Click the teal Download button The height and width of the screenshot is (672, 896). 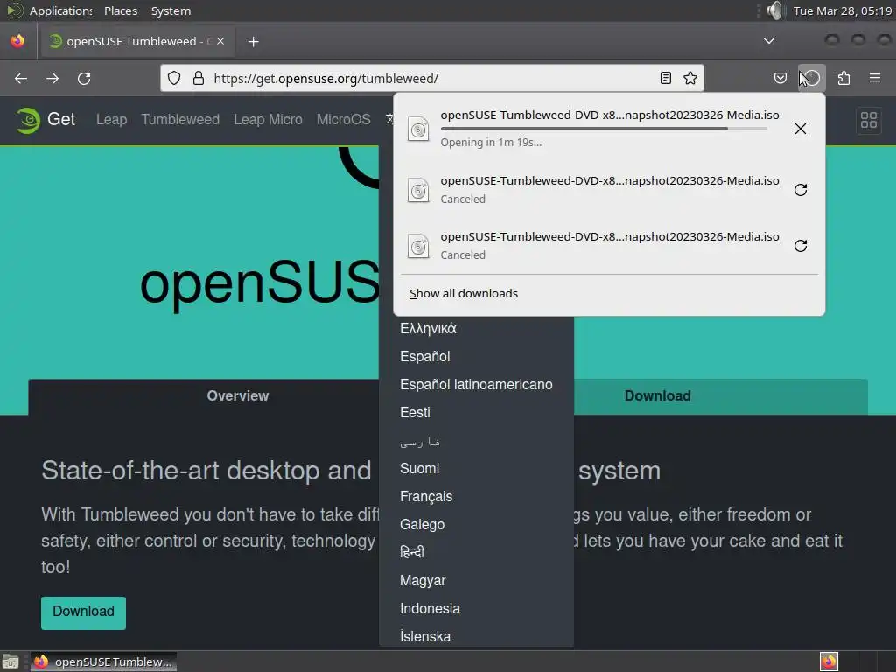tap(83, 612)
